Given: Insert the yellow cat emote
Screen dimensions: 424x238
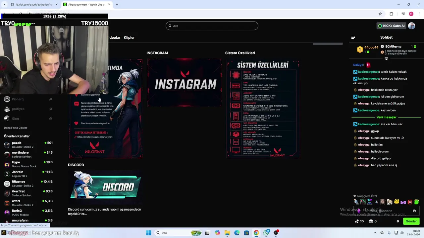Looking at the screenshot, I should pos(397,202).
